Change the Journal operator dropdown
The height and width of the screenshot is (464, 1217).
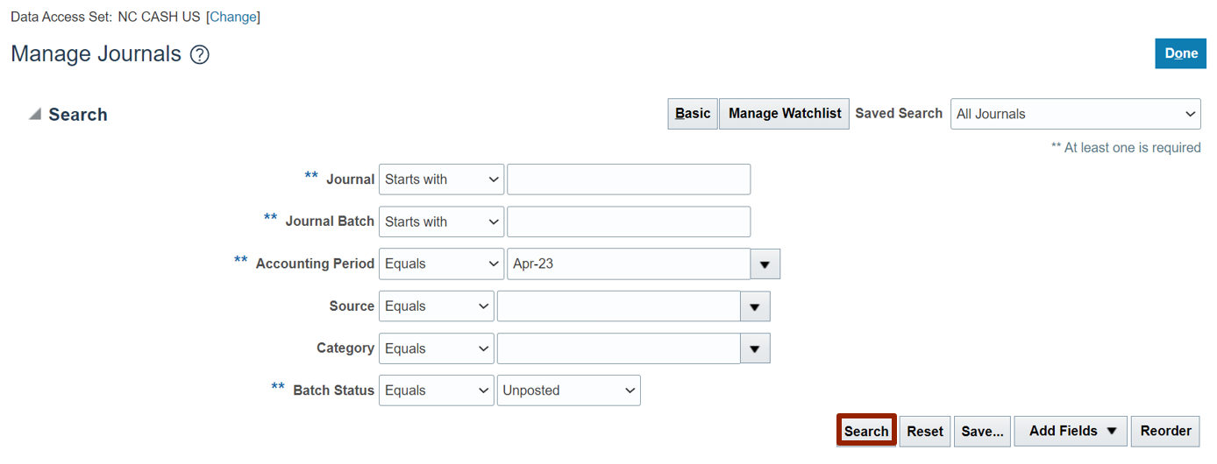(x=441, y=179)
